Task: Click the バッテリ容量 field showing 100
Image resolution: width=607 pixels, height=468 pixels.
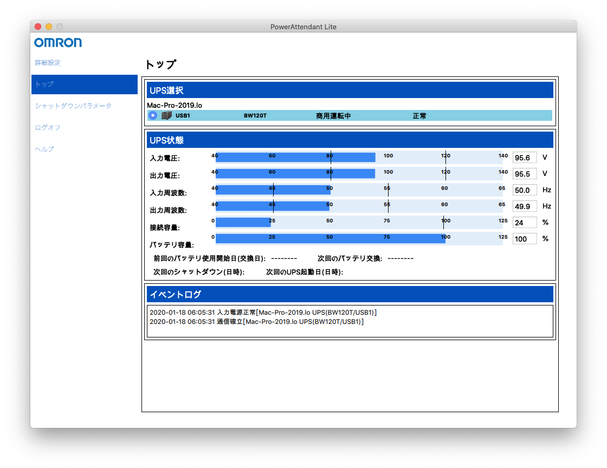Action: coord(524,239)
